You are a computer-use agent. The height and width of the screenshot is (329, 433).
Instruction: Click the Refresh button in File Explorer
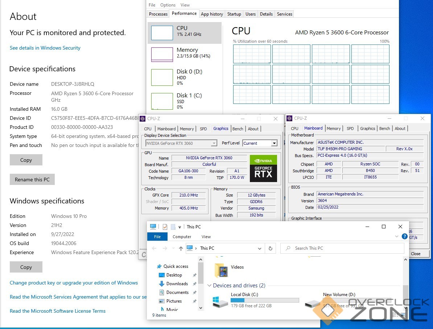click(x=270, y=248)
